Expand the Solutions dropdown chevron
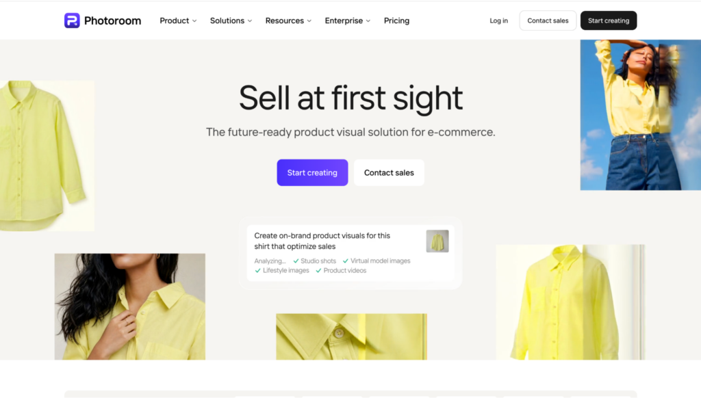The image size is (701, 398). pyautogui.click(x=250, y=21)
